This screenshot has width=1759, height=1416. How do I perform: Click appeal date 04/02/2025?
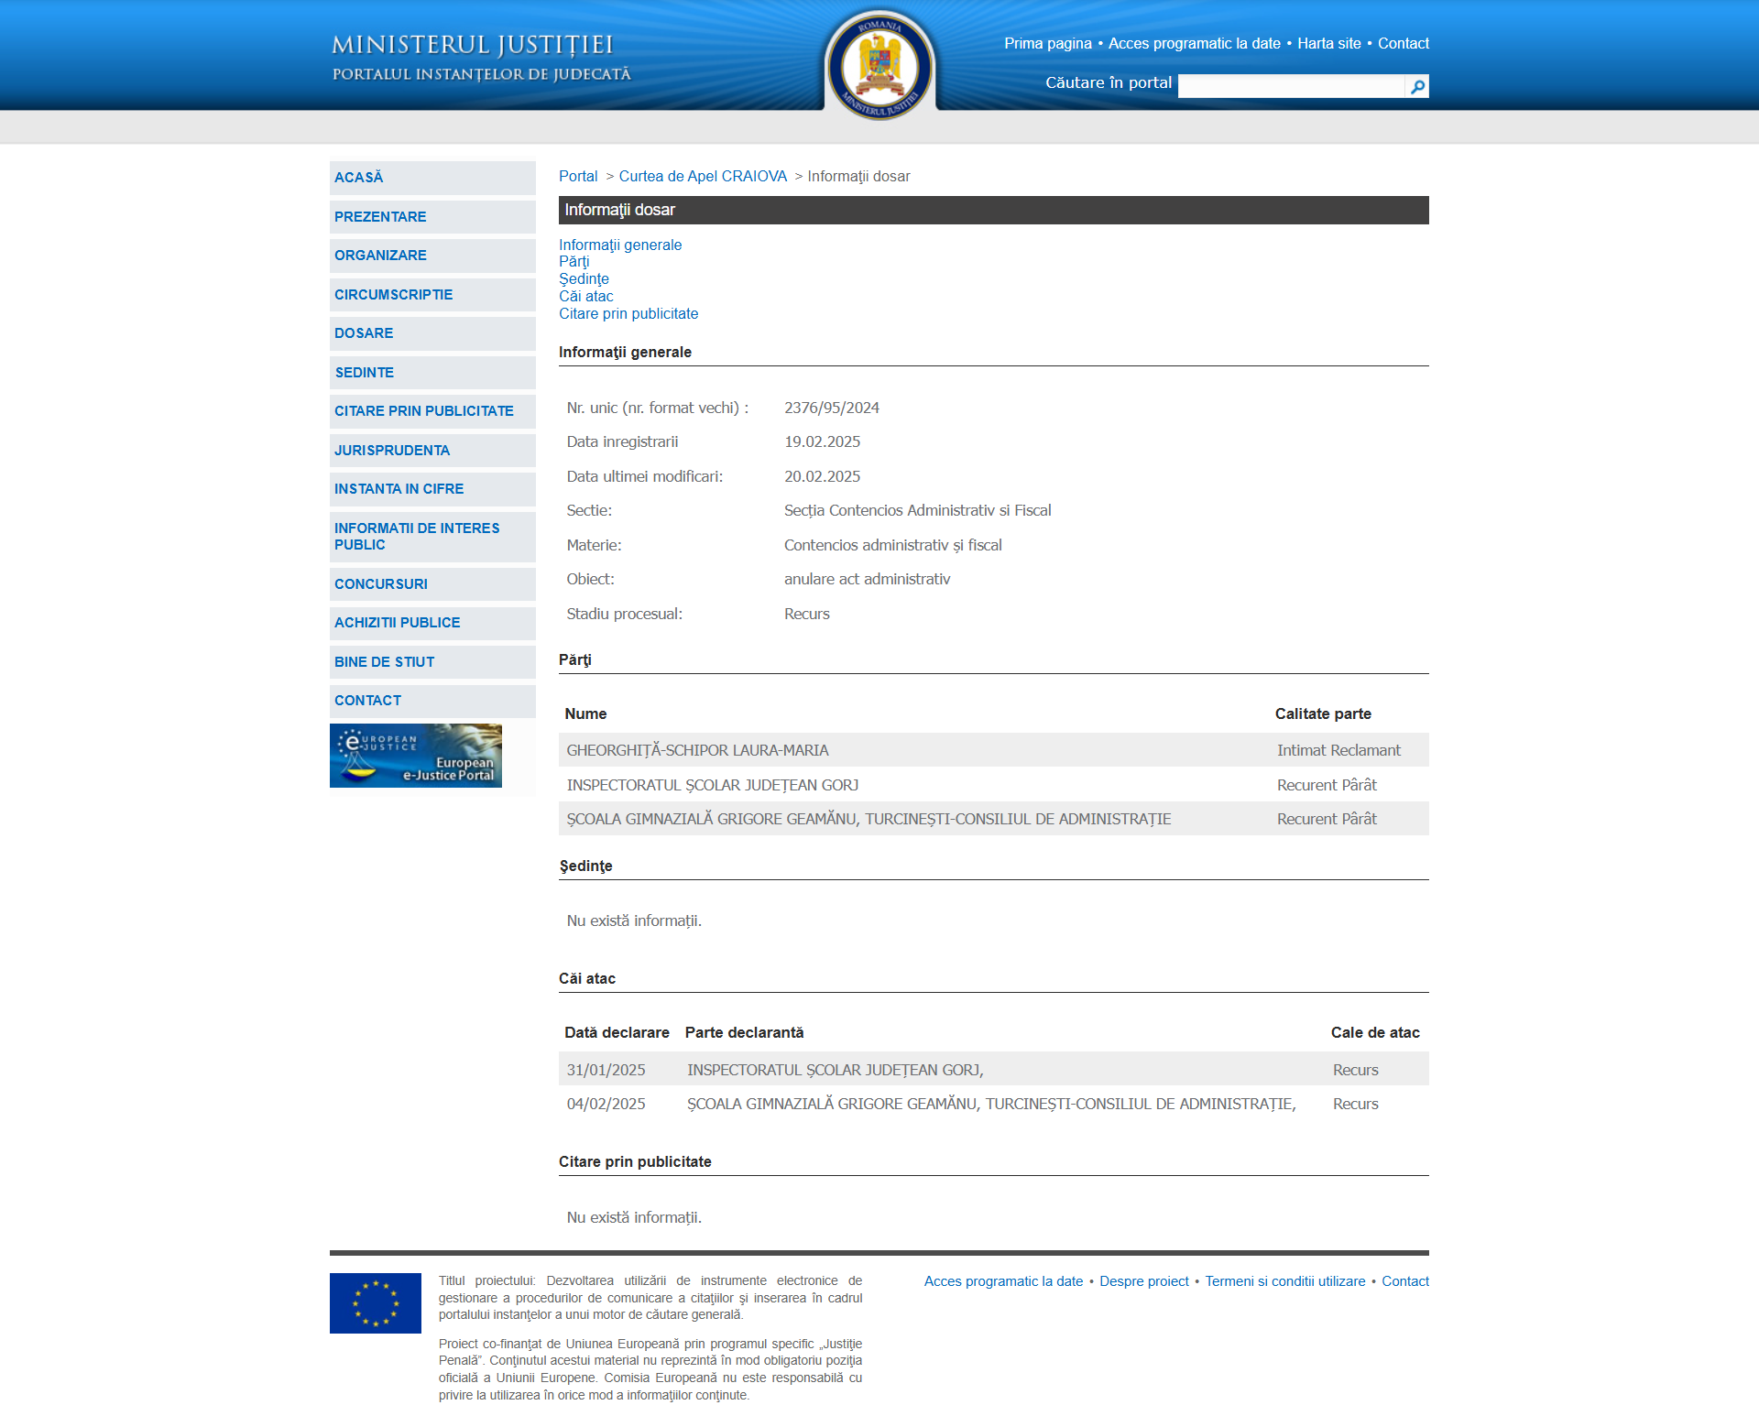click(x=606, y=1104)
